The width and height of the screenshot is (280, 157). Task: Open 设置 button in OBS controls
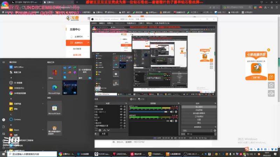tap(199, 120)
